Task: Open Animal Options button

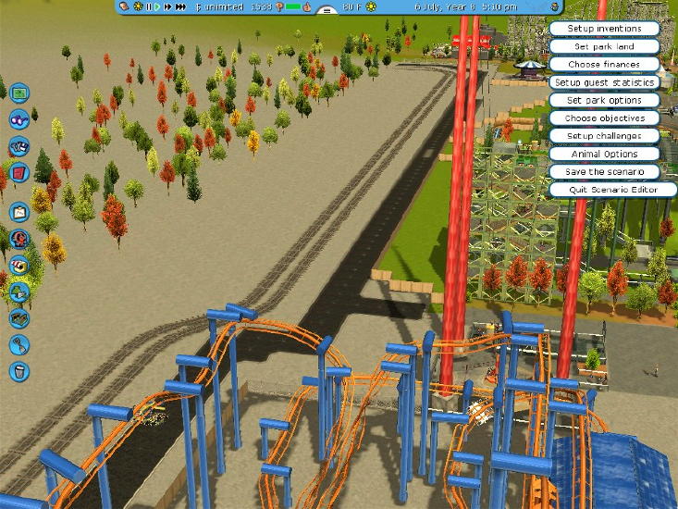Action: 604,154
